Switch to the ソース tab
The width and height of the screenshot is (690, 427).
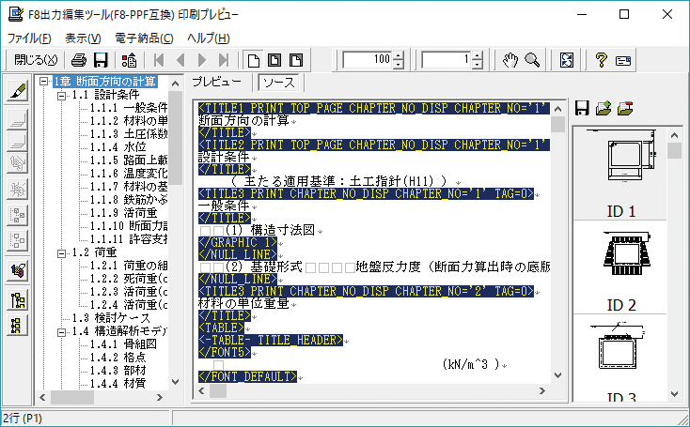point(279,83)
